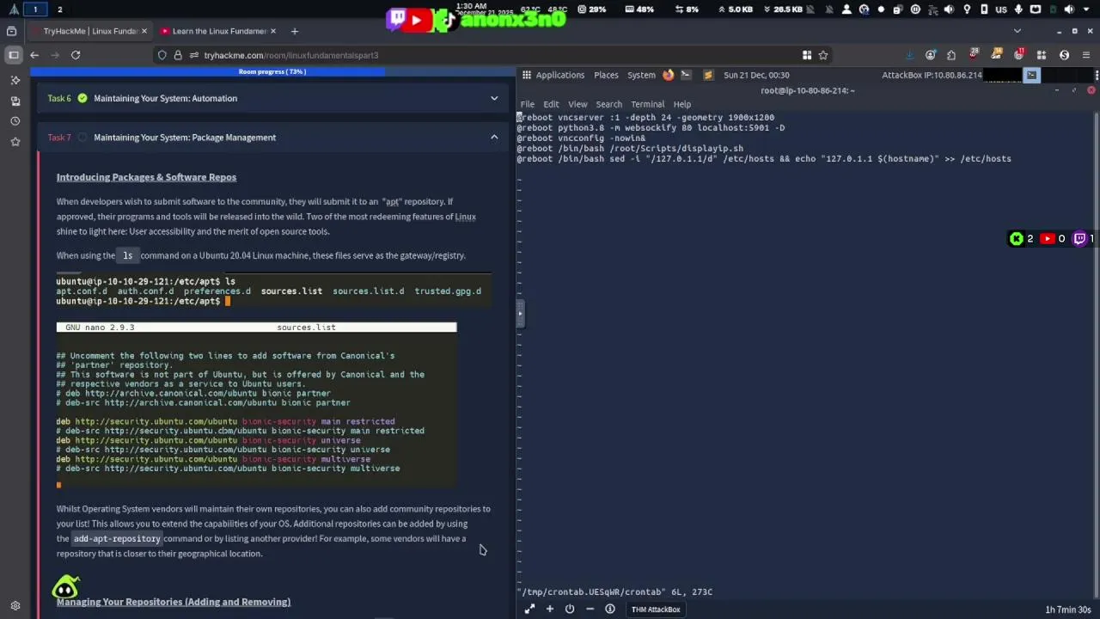Image resolution: width=1100 pixels, height=619 pixels.
Task: Close the TryHackMe Linux Fundamentals tab
Action: (x=144, y=31)
